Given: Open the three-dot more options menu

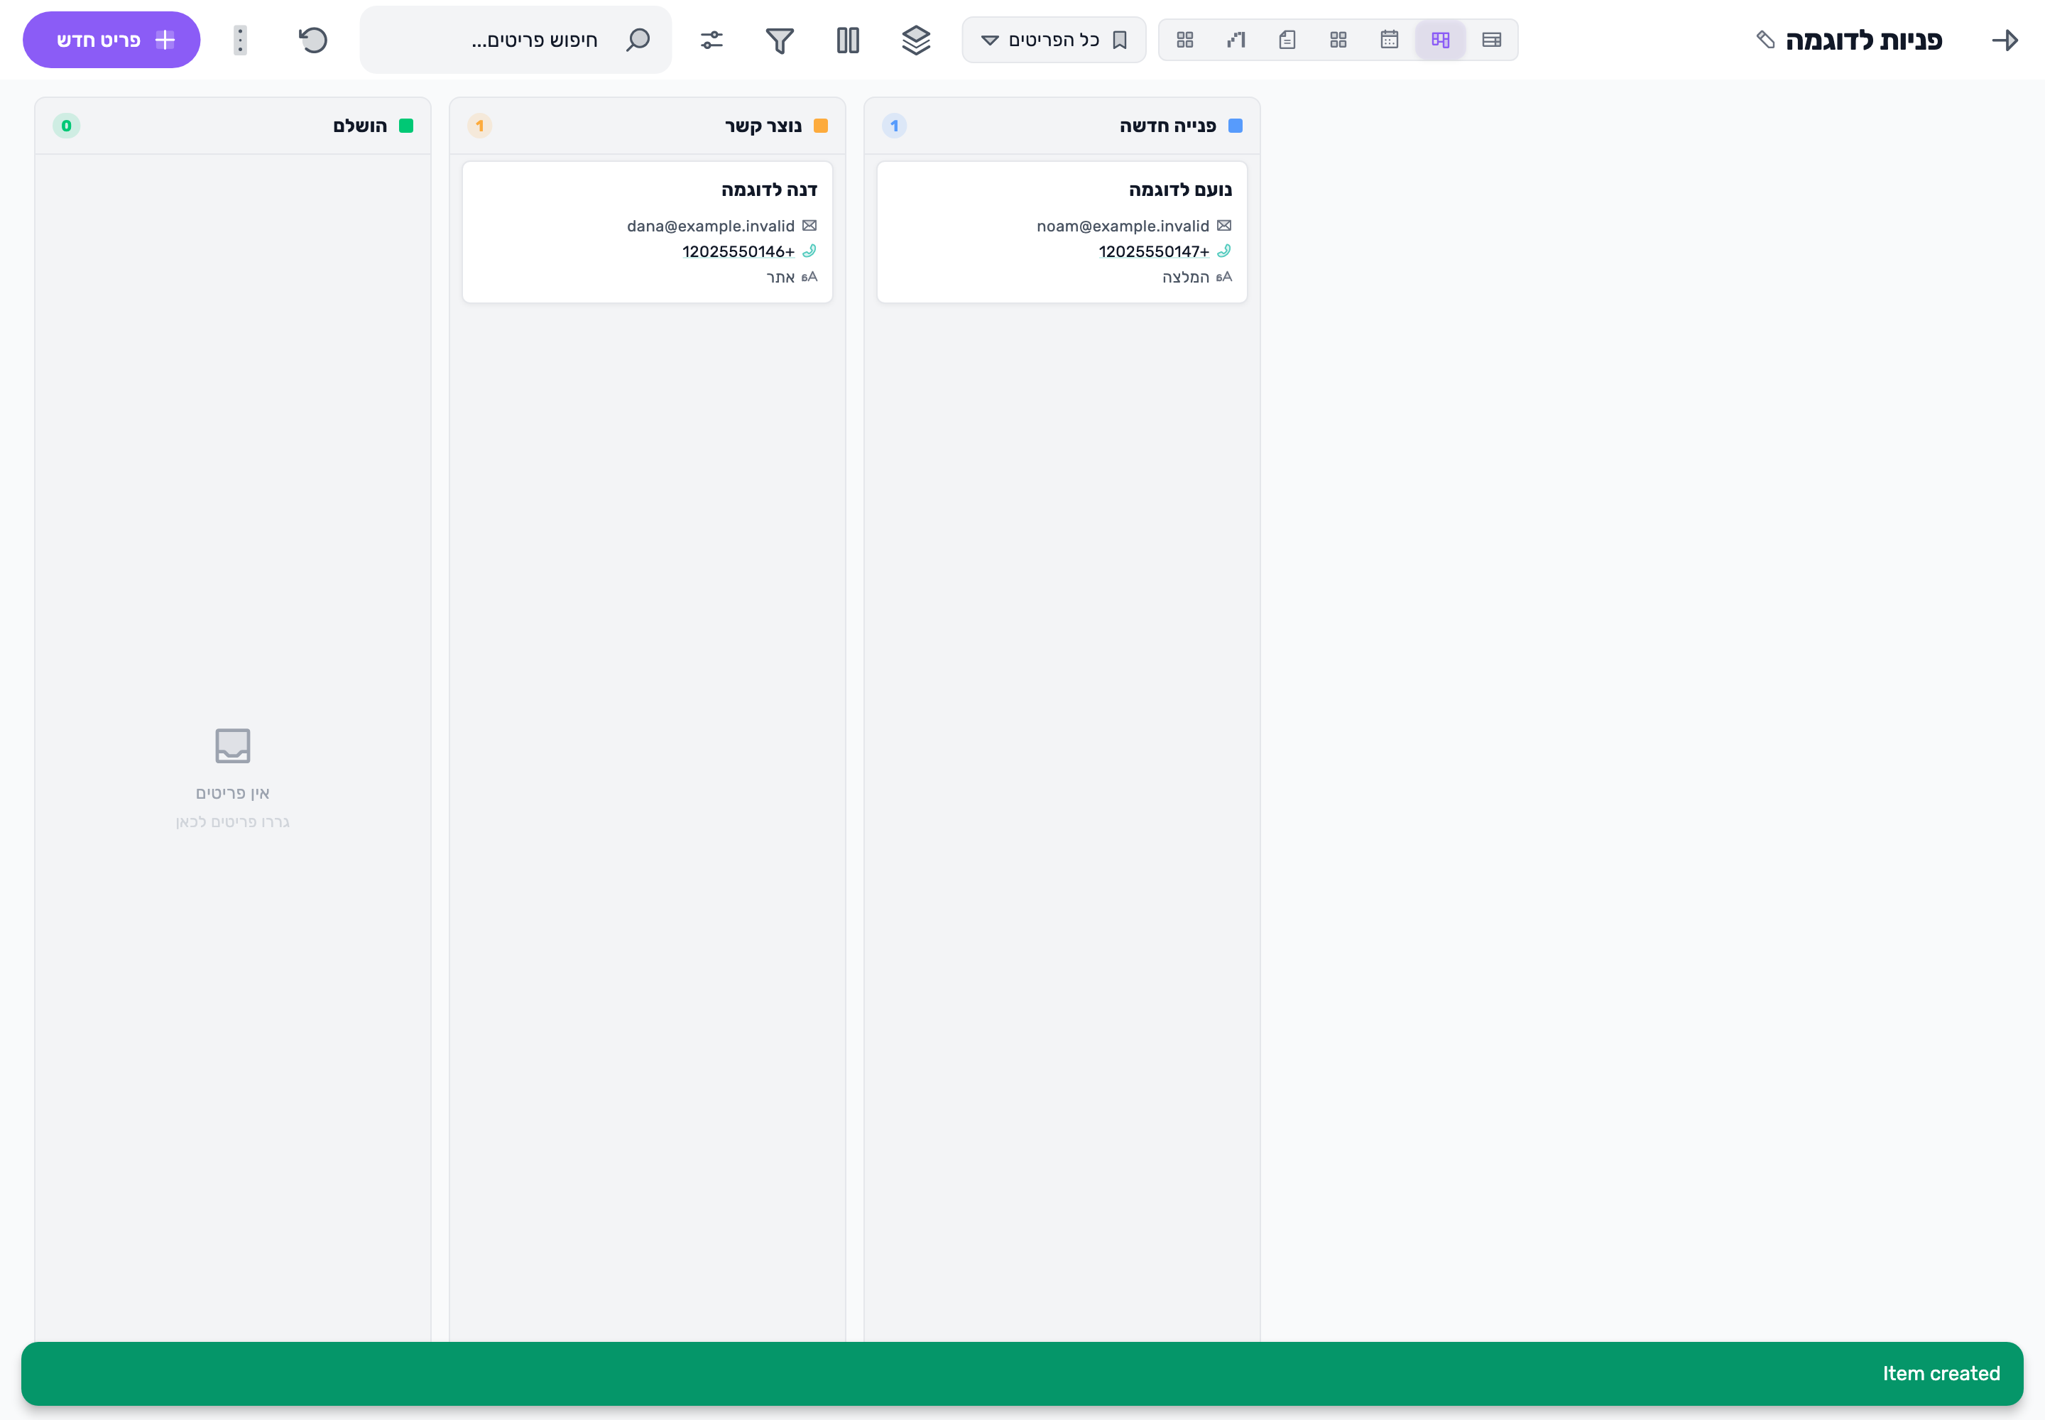Looking at the screenshot, I should 240,40.
